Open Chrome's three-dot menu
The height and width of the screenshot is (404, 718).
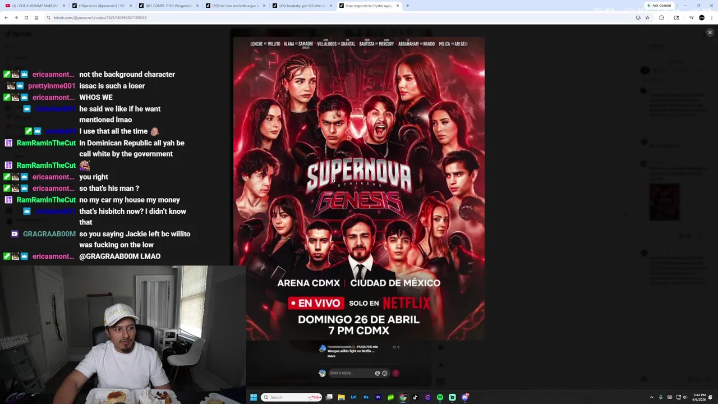click(x=712, y=17)
